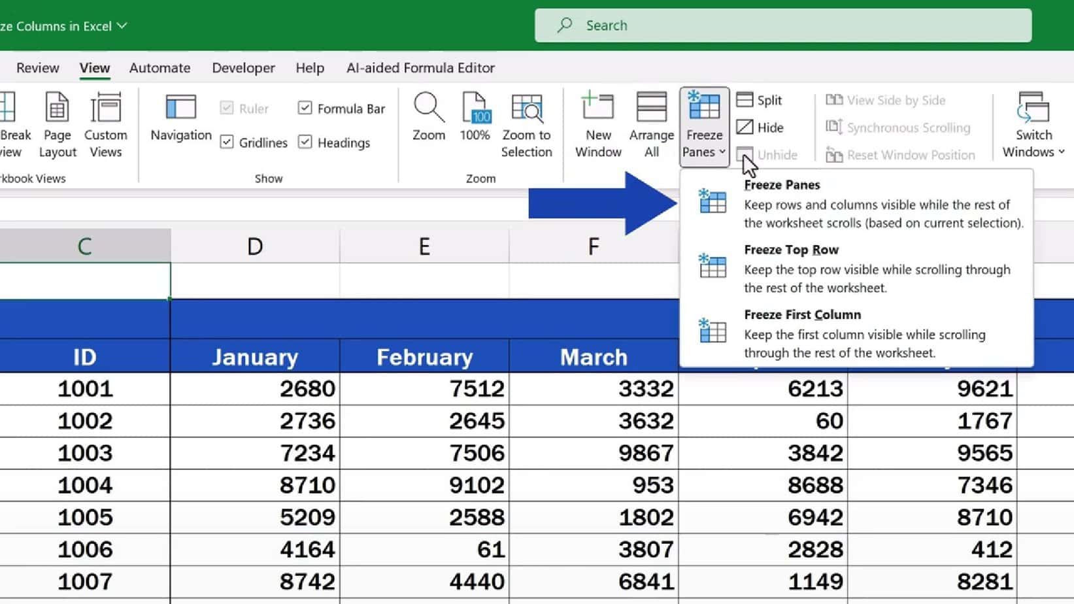Disable the Formula Bar checkbox
The image size is (1074, 604).
305,108
